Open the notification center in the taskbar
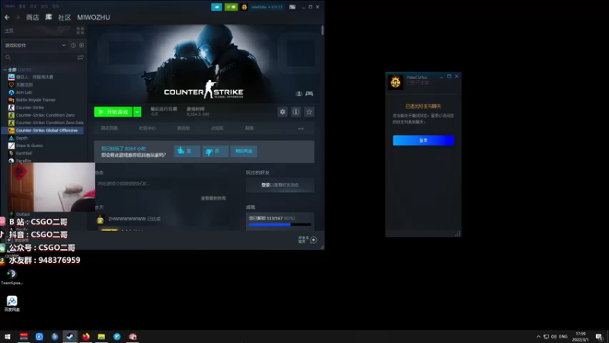609x343 pixels. [x=599, y=337]
